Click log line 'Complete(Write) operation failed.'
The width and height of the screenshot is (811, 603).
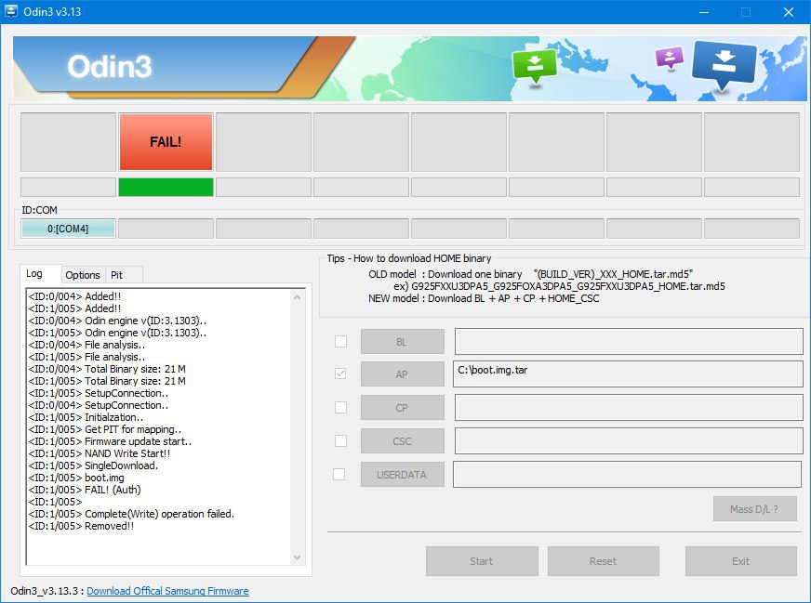coord(131,514)
